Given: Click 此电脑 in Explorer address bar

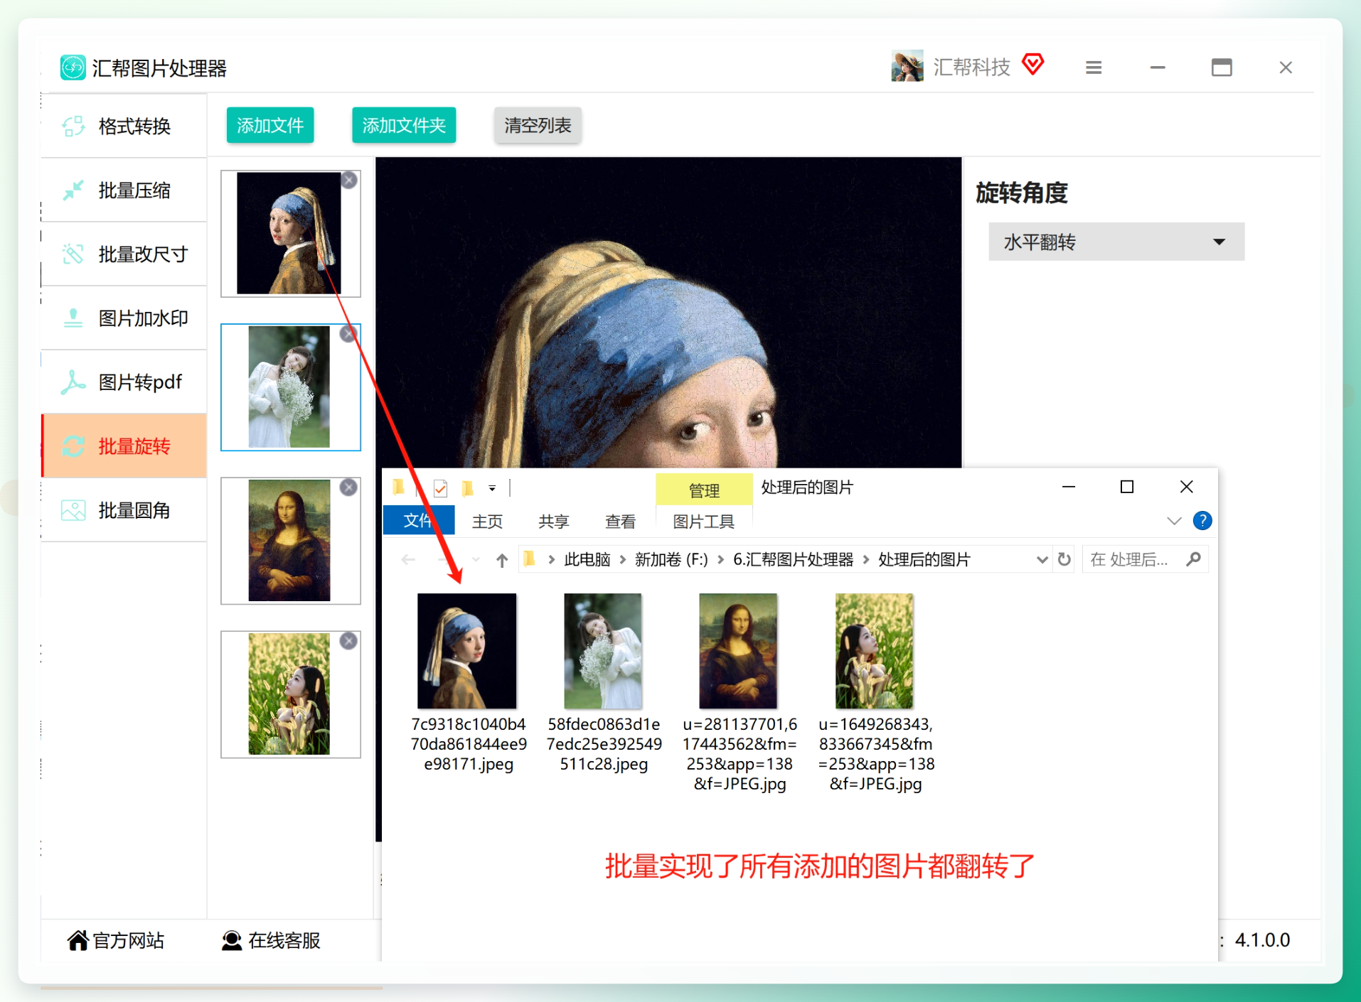Looking at the screenshot, I should point(587,560).
